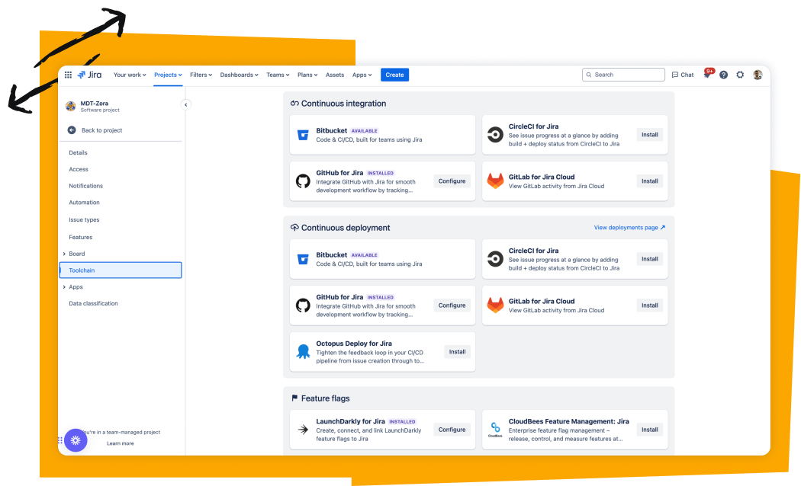Click Bitbucket icon in Continuous integration
Image resolution: width=801 pixels, height=486 pixels.
point(303,135)
